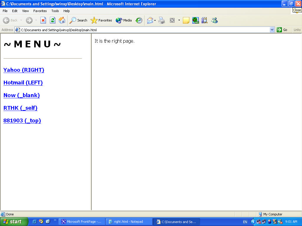Stop page loading with red X icon
The width and height of the screenshot is (302, 226).
(x=43, y=20)
